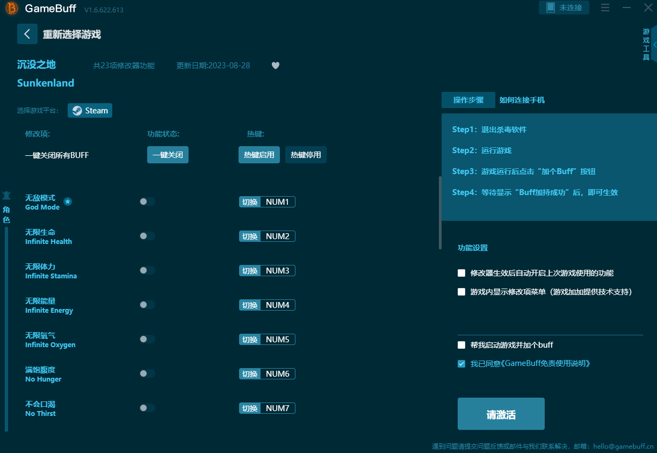Toggle Infinite Energy switch
Viewport: 657px width, 453px height.
[x=147, y=305]
